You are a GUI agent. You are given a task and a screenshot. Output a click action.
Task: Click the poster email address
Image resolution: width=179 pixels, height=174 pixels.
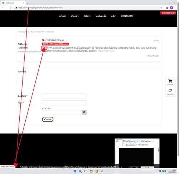(29, 52)
